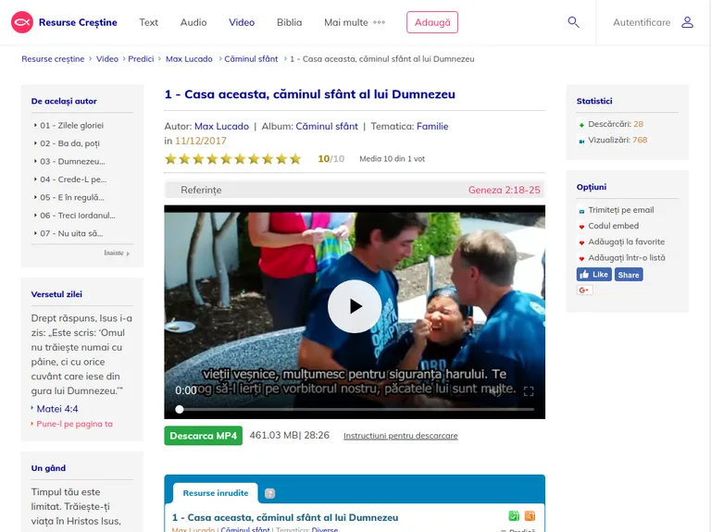This screenshot has width=711, height=532.
Task: Open the Mai multe dropdown menu
Action: tap(355, 22)
